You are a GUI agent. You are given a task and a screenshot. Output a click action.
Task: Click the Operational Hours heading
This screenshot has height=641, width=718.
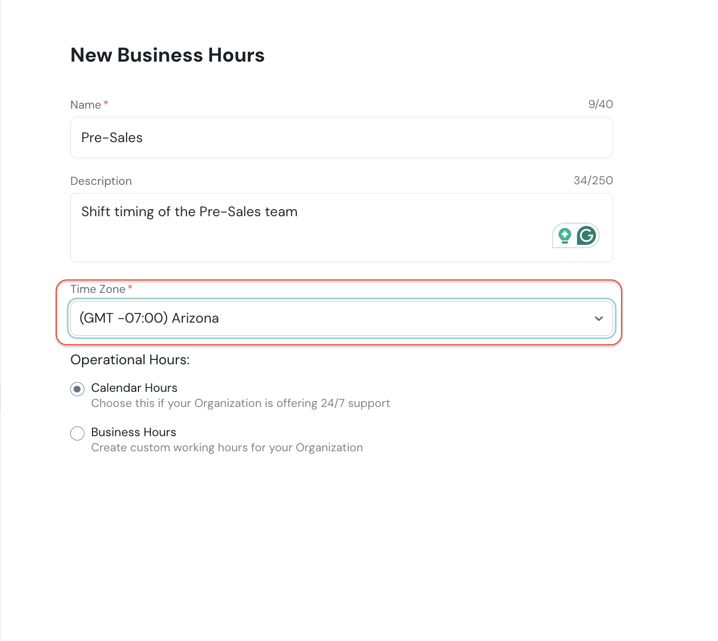[x=130, y=360]
